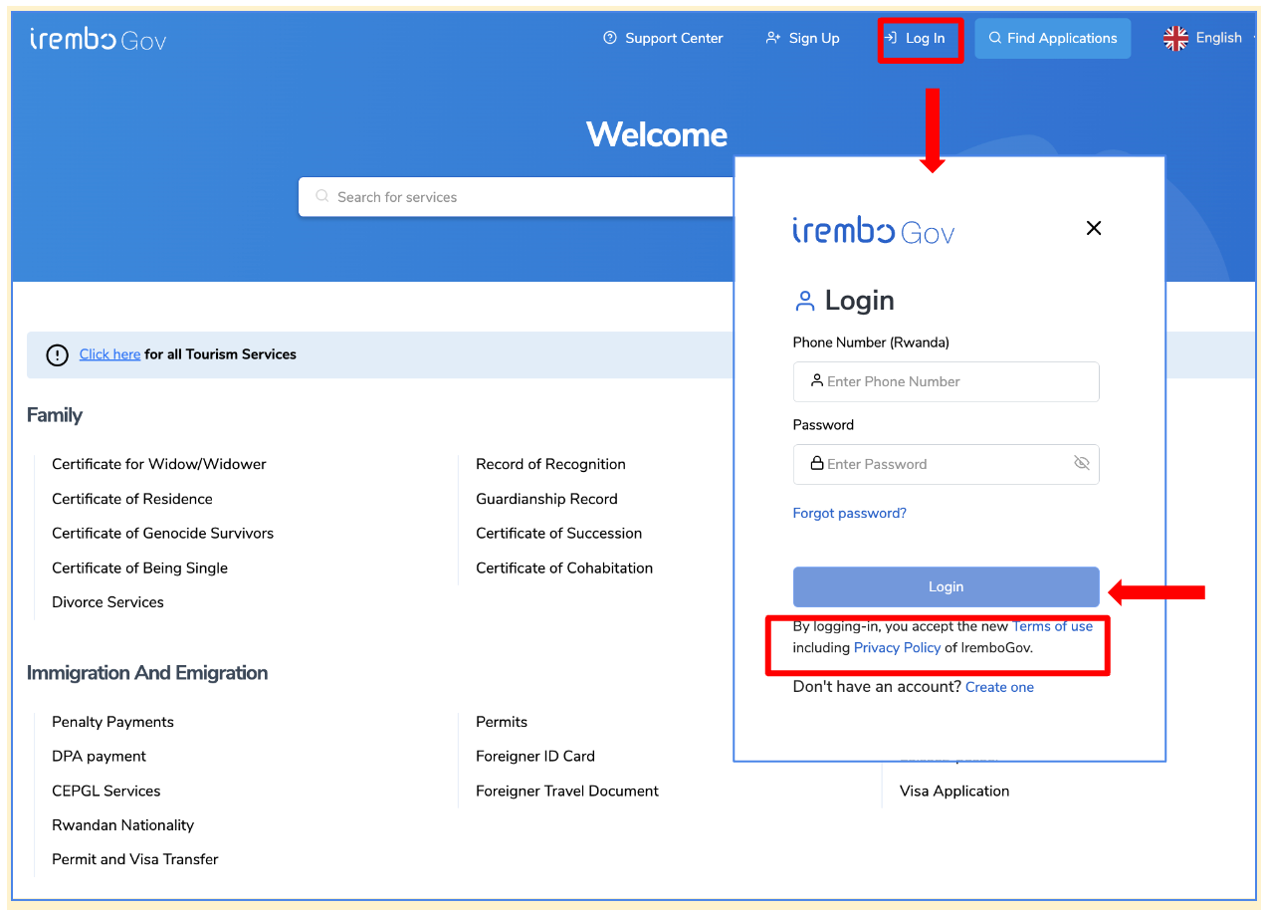The image size is (1264, 910).
Task: Open Permits service
Action: (502, 722)
